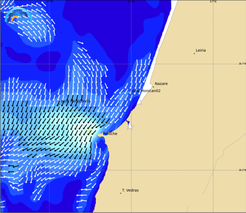The height and width of the screenshot is (213, 246).
Task: Click the small island west of Peniche
Action: point(90,131)
